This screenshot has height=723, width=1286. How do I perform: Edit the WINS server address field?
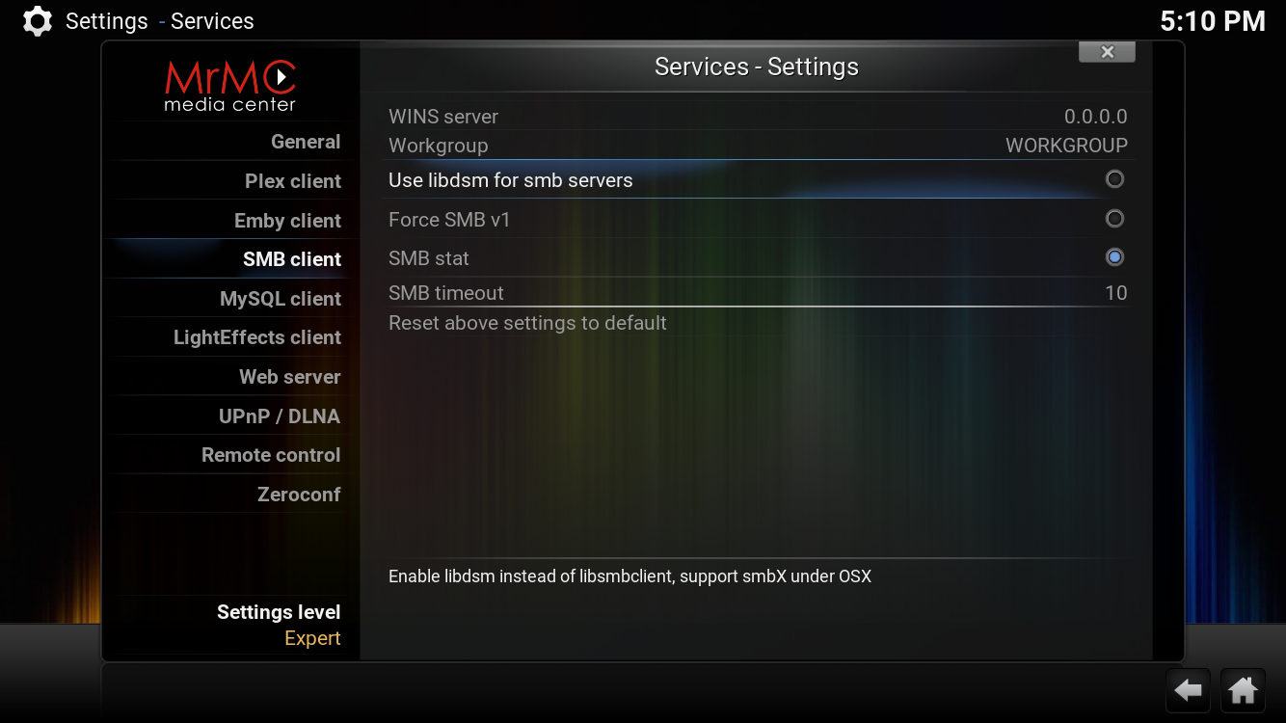[x=758, y=117]
